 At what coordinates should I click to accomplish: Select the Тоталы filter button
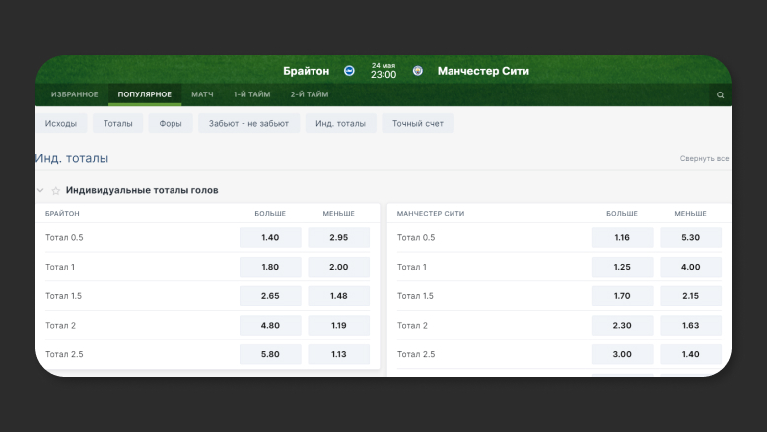(x=117, y=123)
